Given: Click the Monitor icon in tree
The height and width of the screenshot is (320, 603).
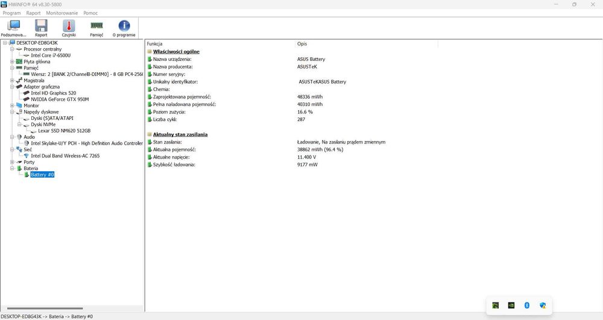Looking at the screenshot, I should pos(19,105).
